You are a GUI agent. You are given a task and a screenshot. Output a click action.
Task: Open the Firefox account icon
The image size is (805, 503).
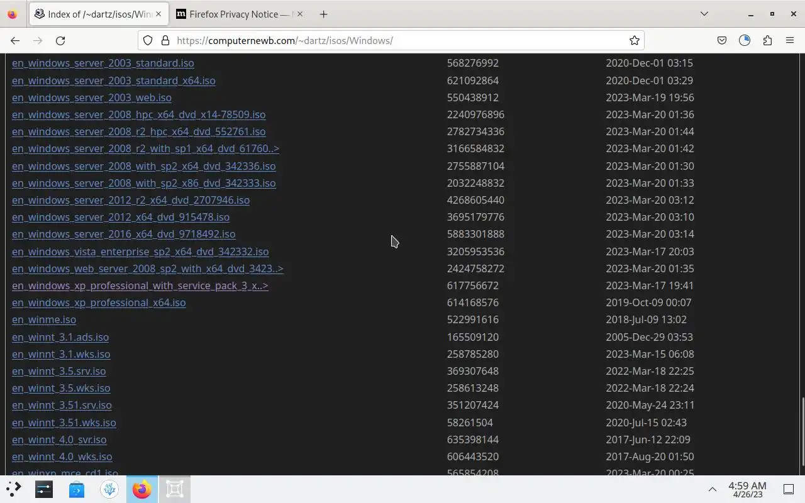(x=745, y=40)
